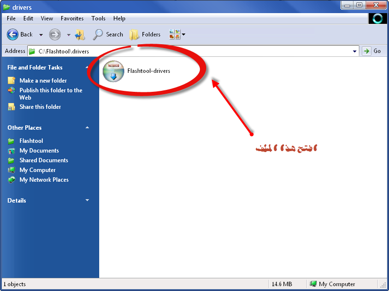Open Forward history dropdown arrow
This screenshot has height=291, width=389.
pyautogui.click(x=69, y=35)
